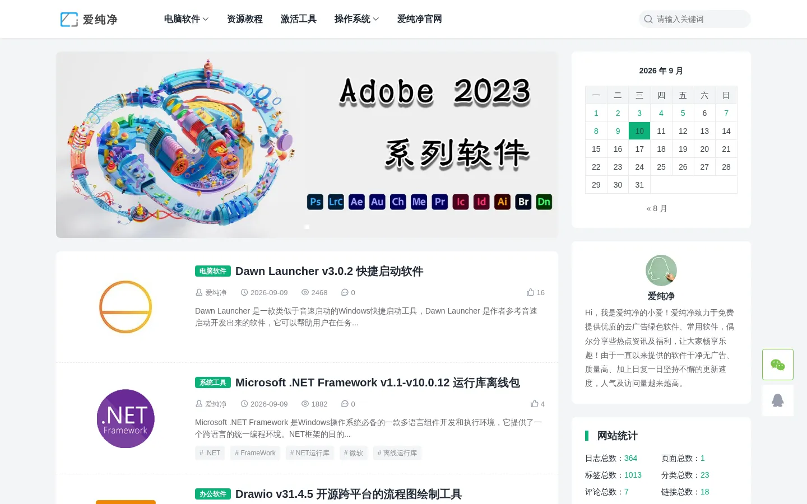The width and height of the screenshot is (807, 504).
Task: Open the WeChat floating button
Action: (778, 365)
